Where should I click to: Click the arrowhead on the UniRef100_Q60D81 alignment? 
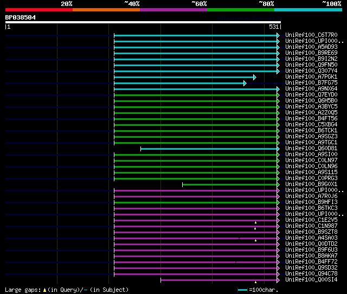click(x=278, y=149)
